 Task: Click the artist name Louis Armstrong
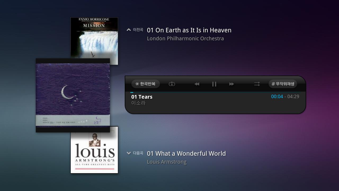pyautogui.click(x=167, y=162)
